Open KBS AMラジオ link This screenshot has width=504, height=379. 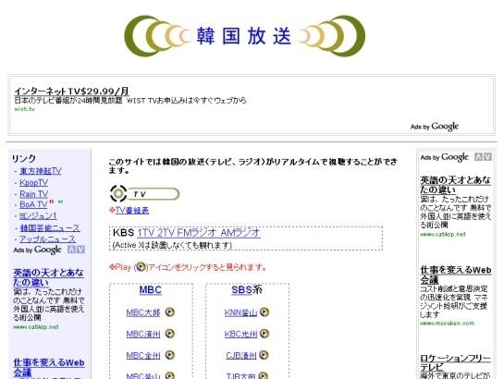240,233
